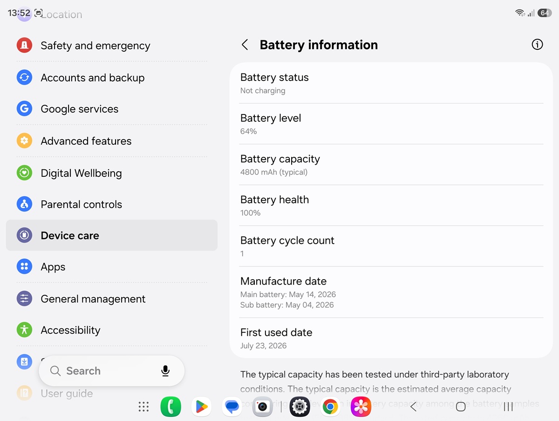Select Safety and emergency settings
Viewport: 559px width, 421px height.
pyautogui.click(x=112, y=46)
